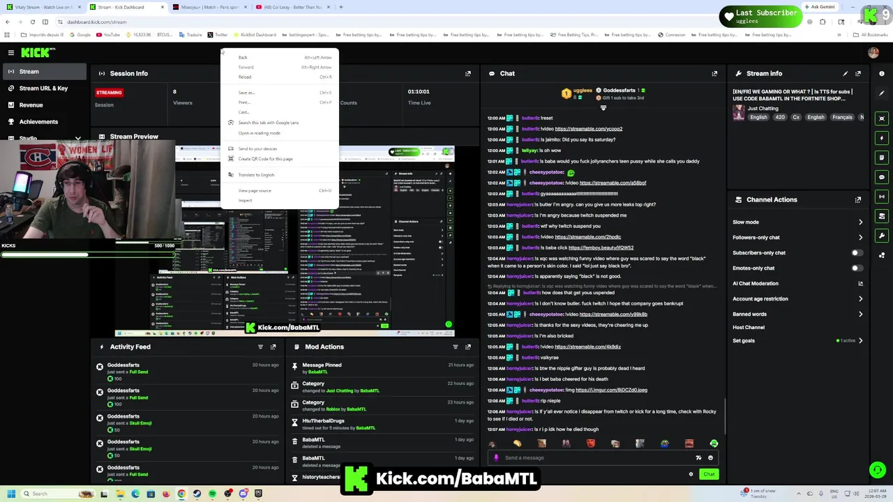Viewport: 893px width, 502px height.
Task: Pop out the Chat panel
Action: 714,73
